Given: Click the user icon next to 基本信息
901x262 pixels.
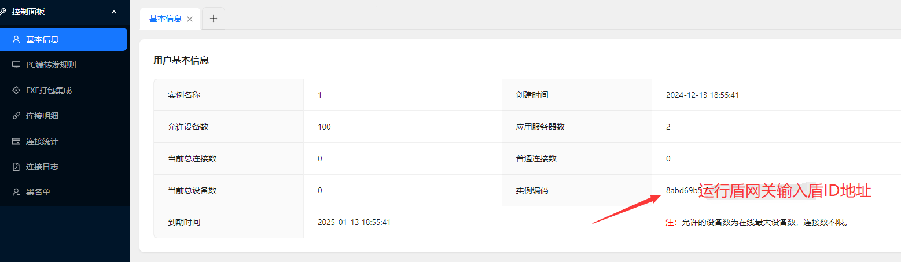Looking at the screenshot, I should [16, 39].
